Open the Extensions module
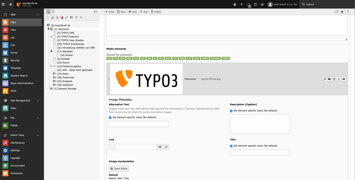This screenshot has height=180, width=355. [22, 173]
